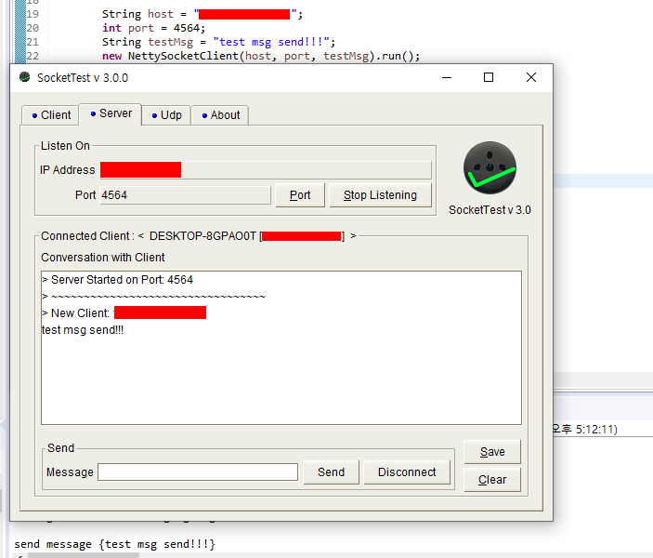The image size is (653, 558).
Task: Click Stop Listening button
Action: [380, 195]
